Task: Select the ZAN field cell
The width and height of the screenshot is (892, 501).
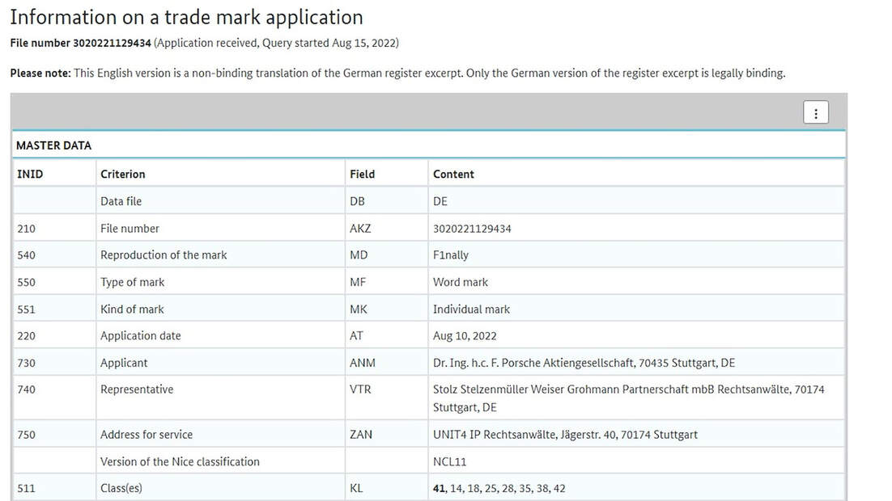Action: tap(386, 435)
